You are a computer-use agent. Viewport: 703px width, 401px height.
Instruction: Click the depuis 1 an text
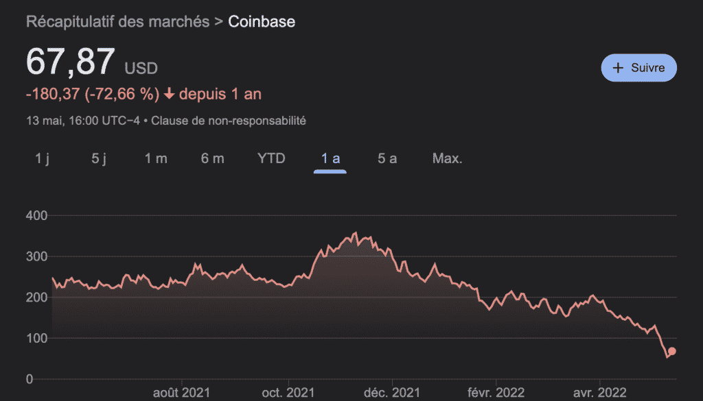pos(220,94)
